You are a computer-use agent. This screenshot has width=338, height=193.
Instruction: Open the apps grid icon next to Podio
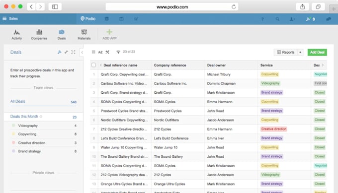(x=106, y=19)
